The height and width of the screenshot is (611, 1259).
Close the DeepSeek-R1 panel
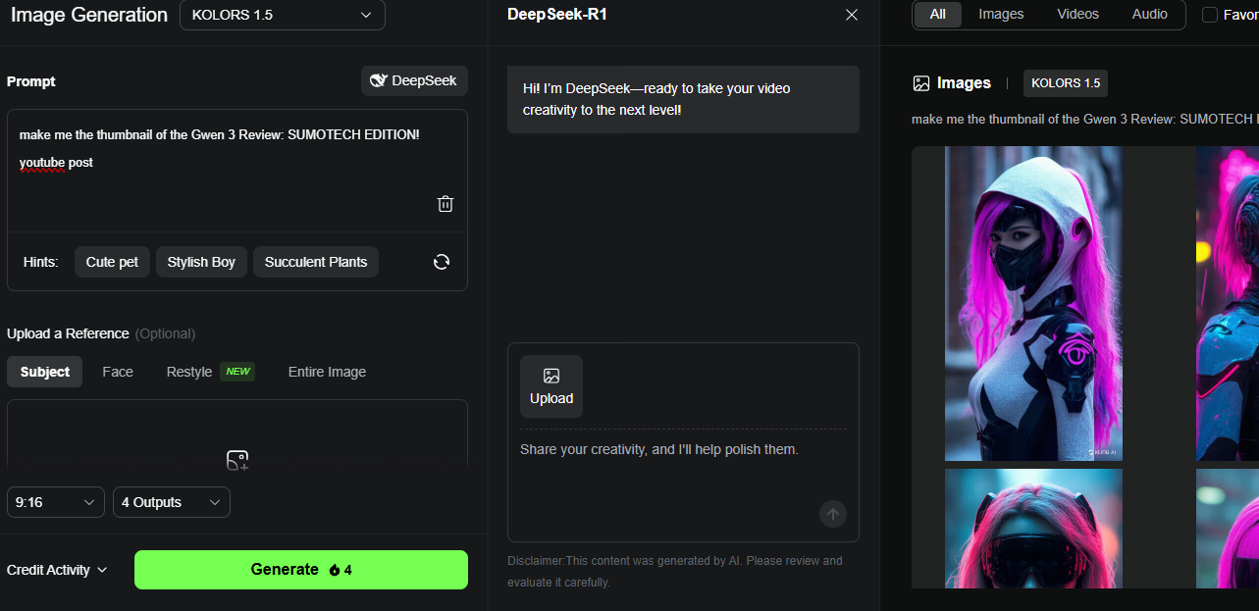(x=852, y=15)
